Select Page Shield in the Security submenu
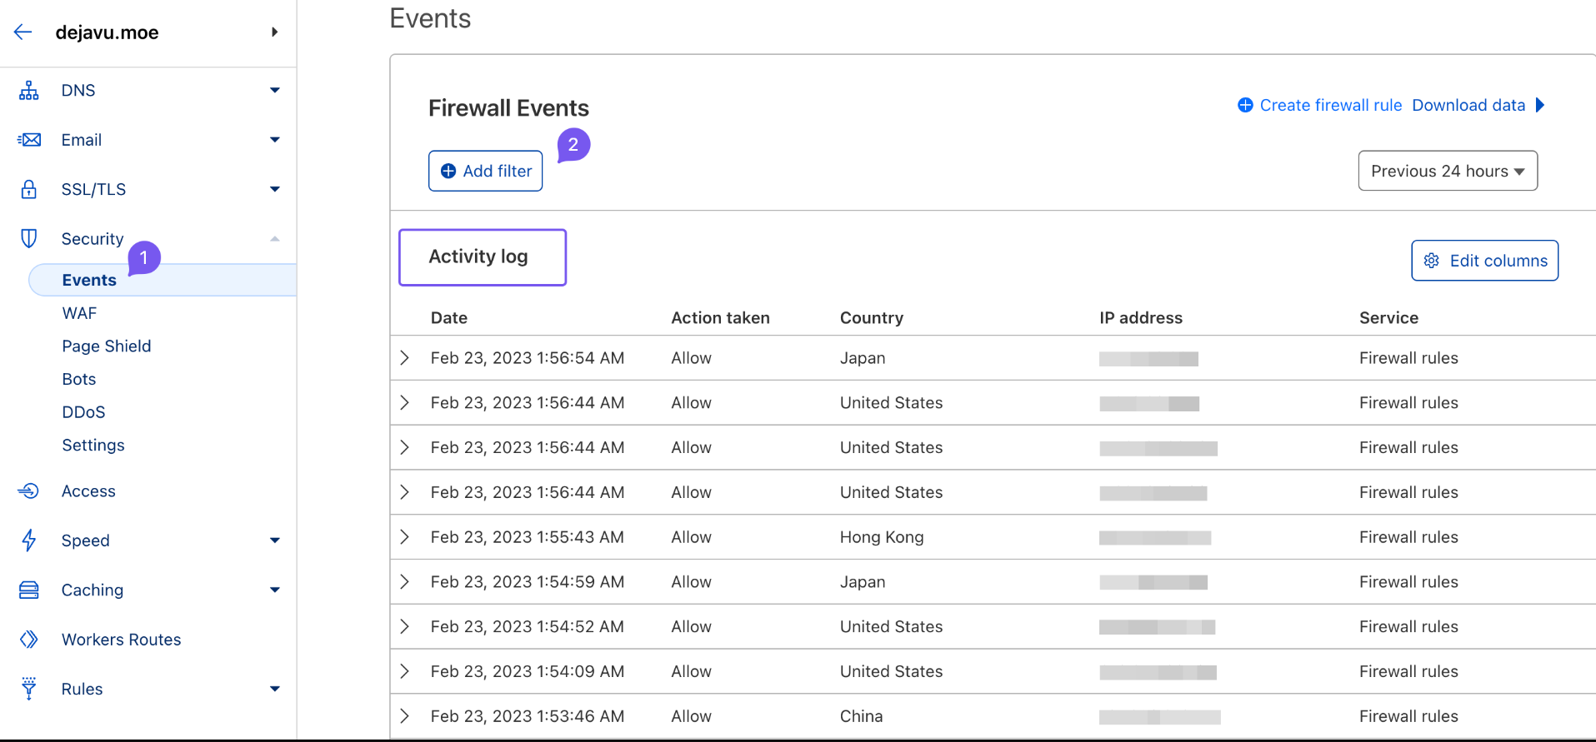The height and width of the screenshot is (742, 1596). (x=107, y=346)
